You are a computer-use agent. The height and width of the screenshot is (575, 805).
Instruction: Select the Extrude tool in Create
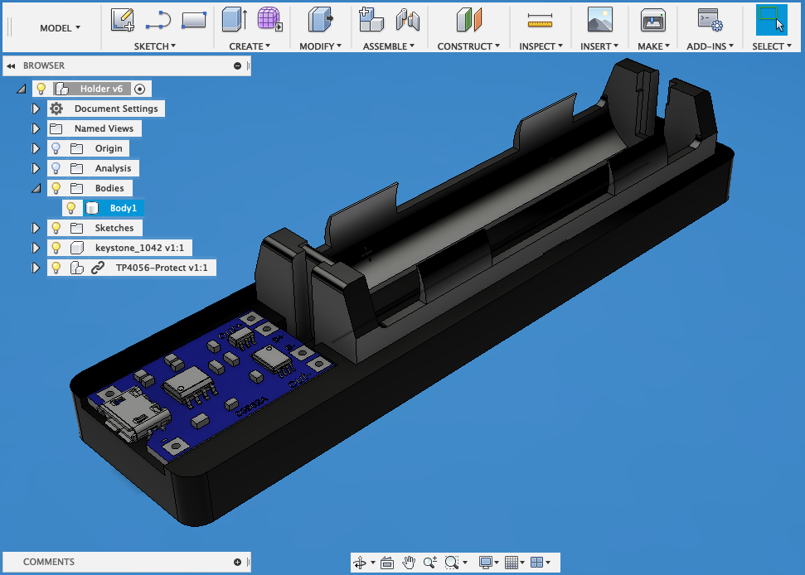coord(235,19)
